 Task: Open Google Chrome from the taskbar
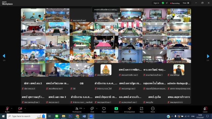coord(77,116)
